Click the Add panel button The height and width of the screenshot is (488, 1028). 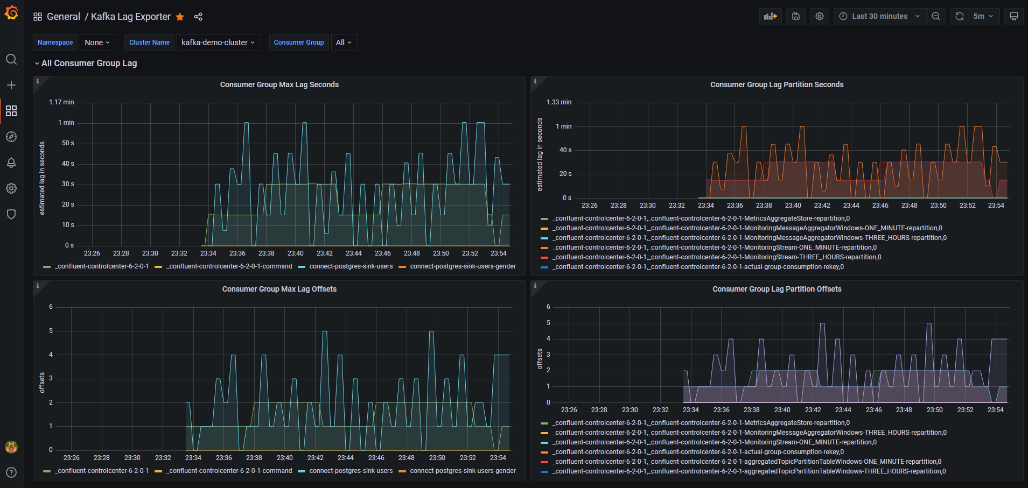point(771,16)
